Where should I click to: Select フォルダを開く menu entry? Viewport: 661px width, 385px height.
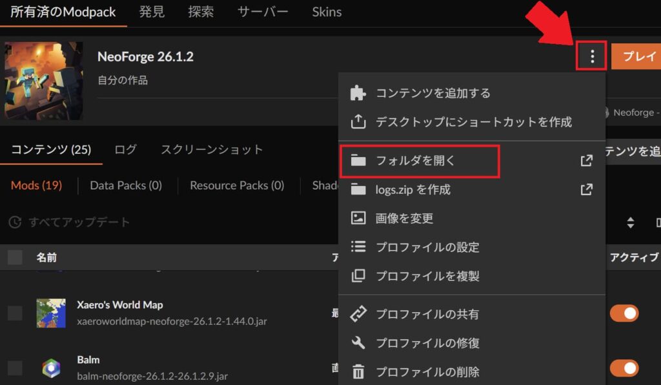coord(472,160)
